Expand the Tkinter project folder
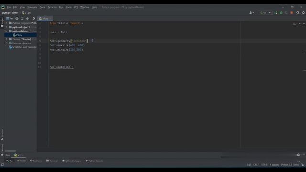 [x=6, y=39]
